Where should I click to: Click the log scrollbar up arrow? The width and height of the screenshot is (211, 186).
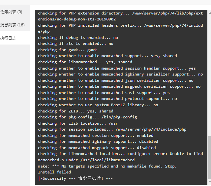(x=210, y=13)
